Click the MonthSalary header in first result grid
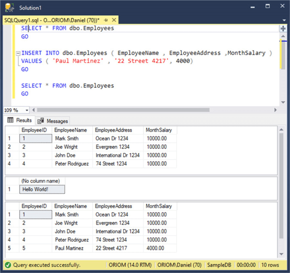The width and height of the screenshot is (290, 273). point(159,130)
